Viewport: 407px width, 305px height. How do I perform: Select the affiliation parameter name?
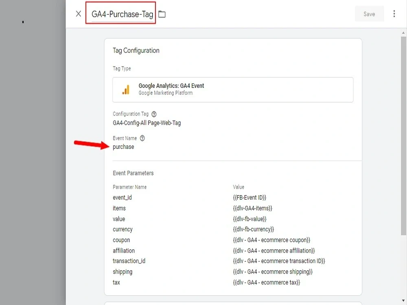(124, 251)
